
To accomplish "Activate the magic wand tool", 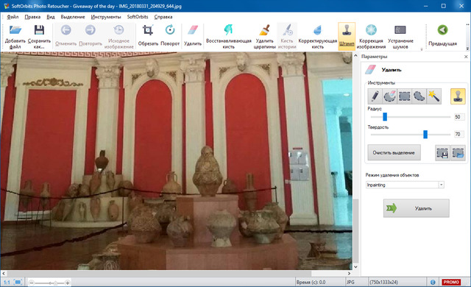I will click(x=434, y=96).
